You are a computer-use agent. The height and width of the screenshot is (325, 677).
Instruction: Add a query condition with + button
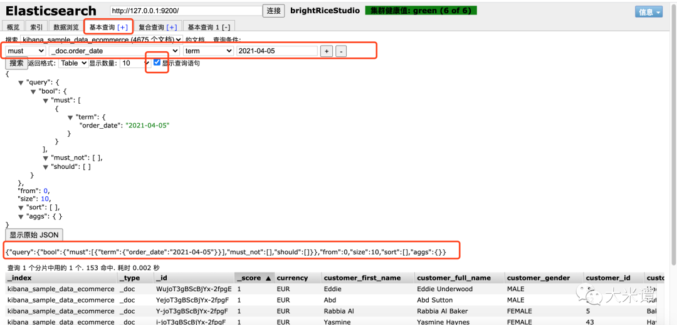pyautogui.click(x=327, y=51)
